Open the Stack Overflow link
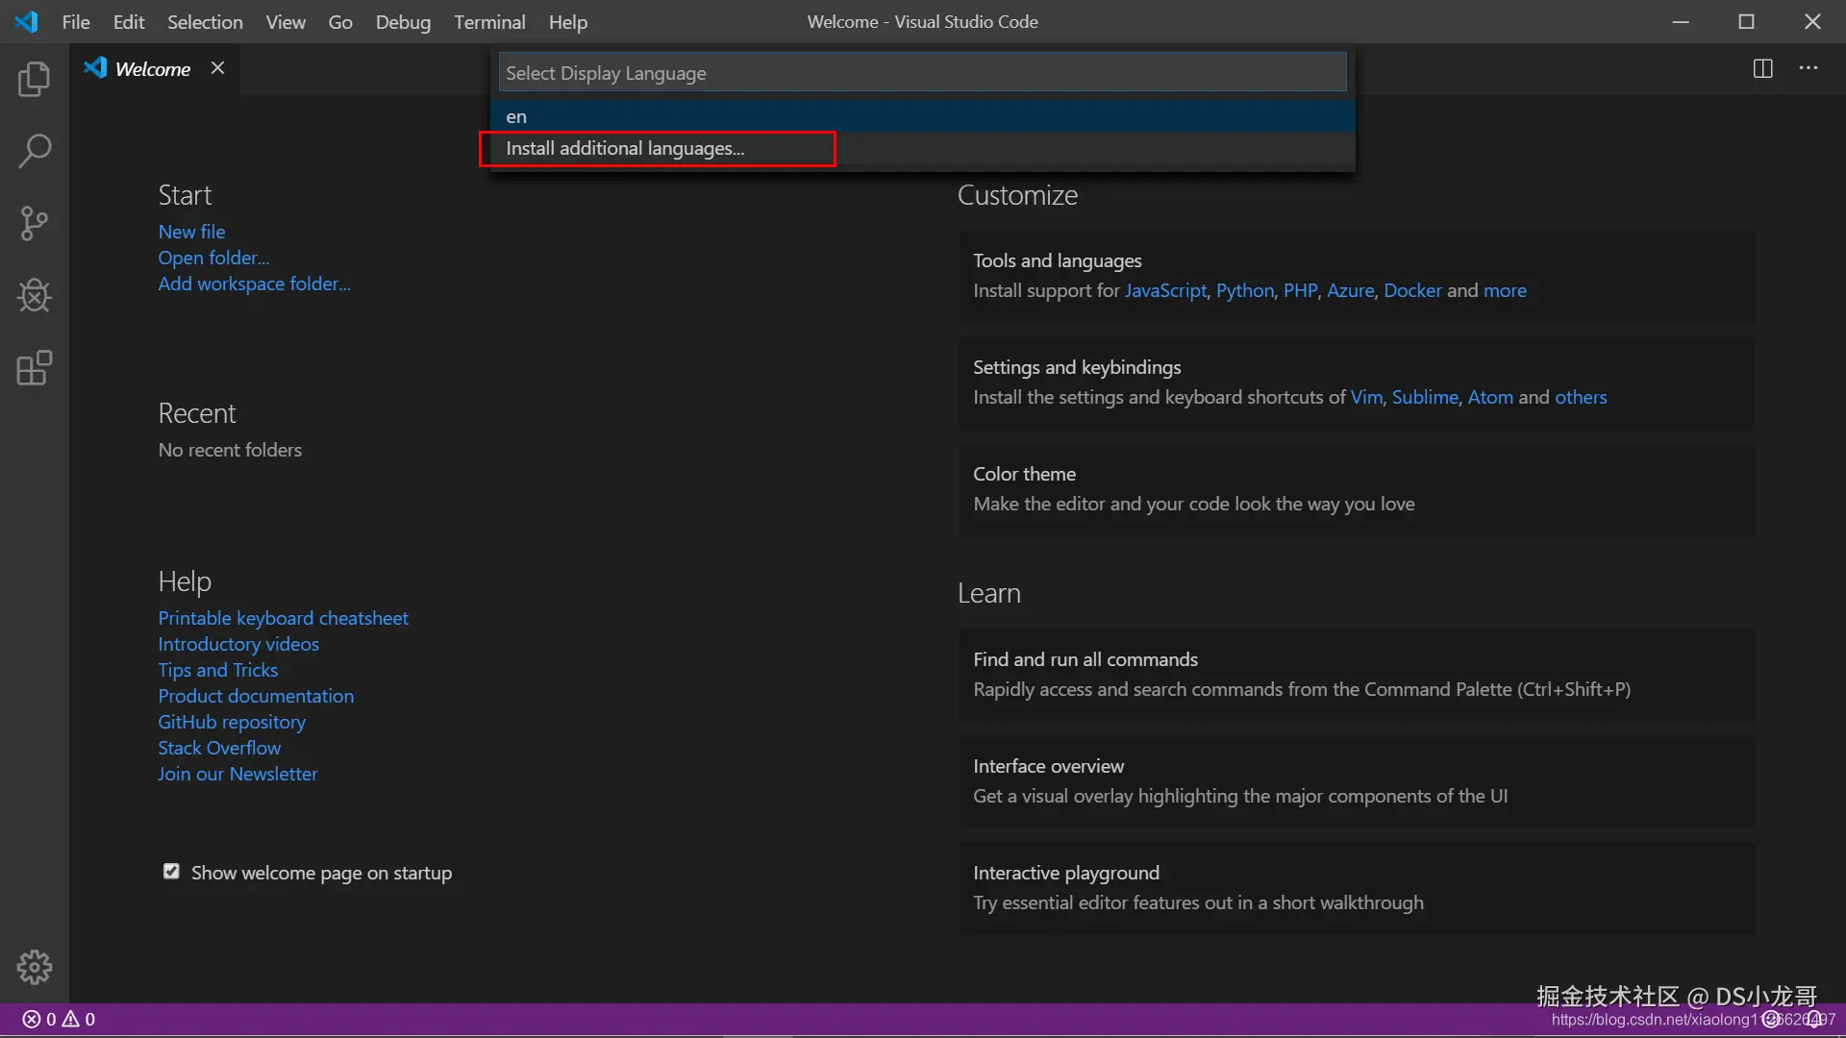Viewport: 1846px width, 1038px height. pos(219,748)
